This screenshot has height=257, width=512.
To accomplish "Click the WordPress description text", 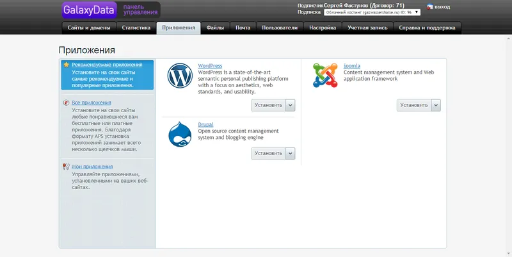I will click(243, 82).
